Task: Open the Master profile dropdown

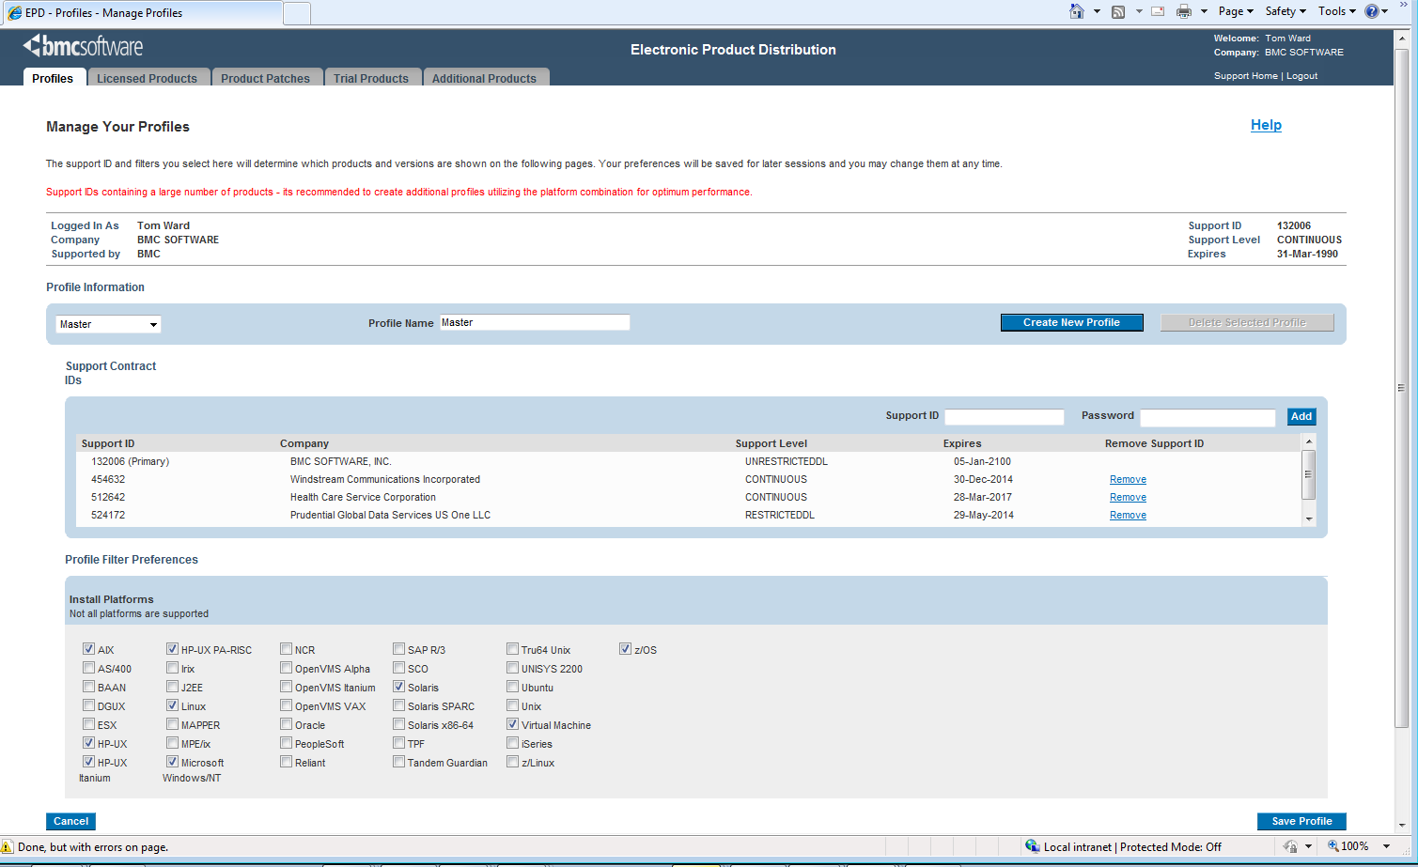Action: coord(108,324)
